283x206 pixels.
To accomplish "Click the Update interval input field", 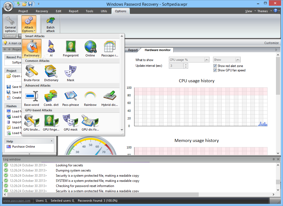I will tap(176, 66).
